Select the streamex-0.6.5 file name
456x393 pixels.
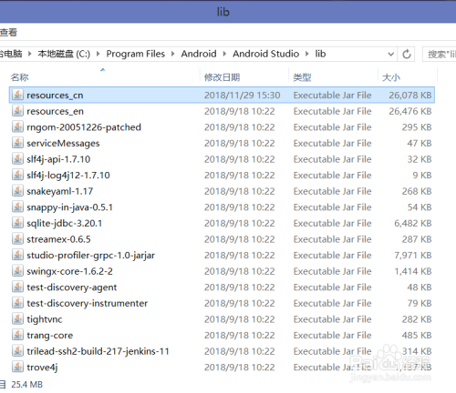[x=58, y=239]
